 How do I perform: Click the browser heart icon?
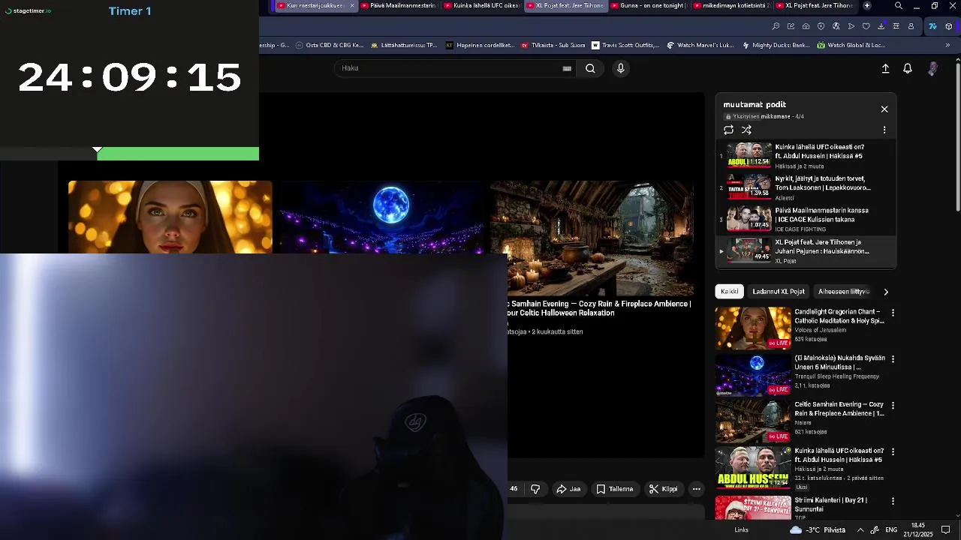[866, 26]
